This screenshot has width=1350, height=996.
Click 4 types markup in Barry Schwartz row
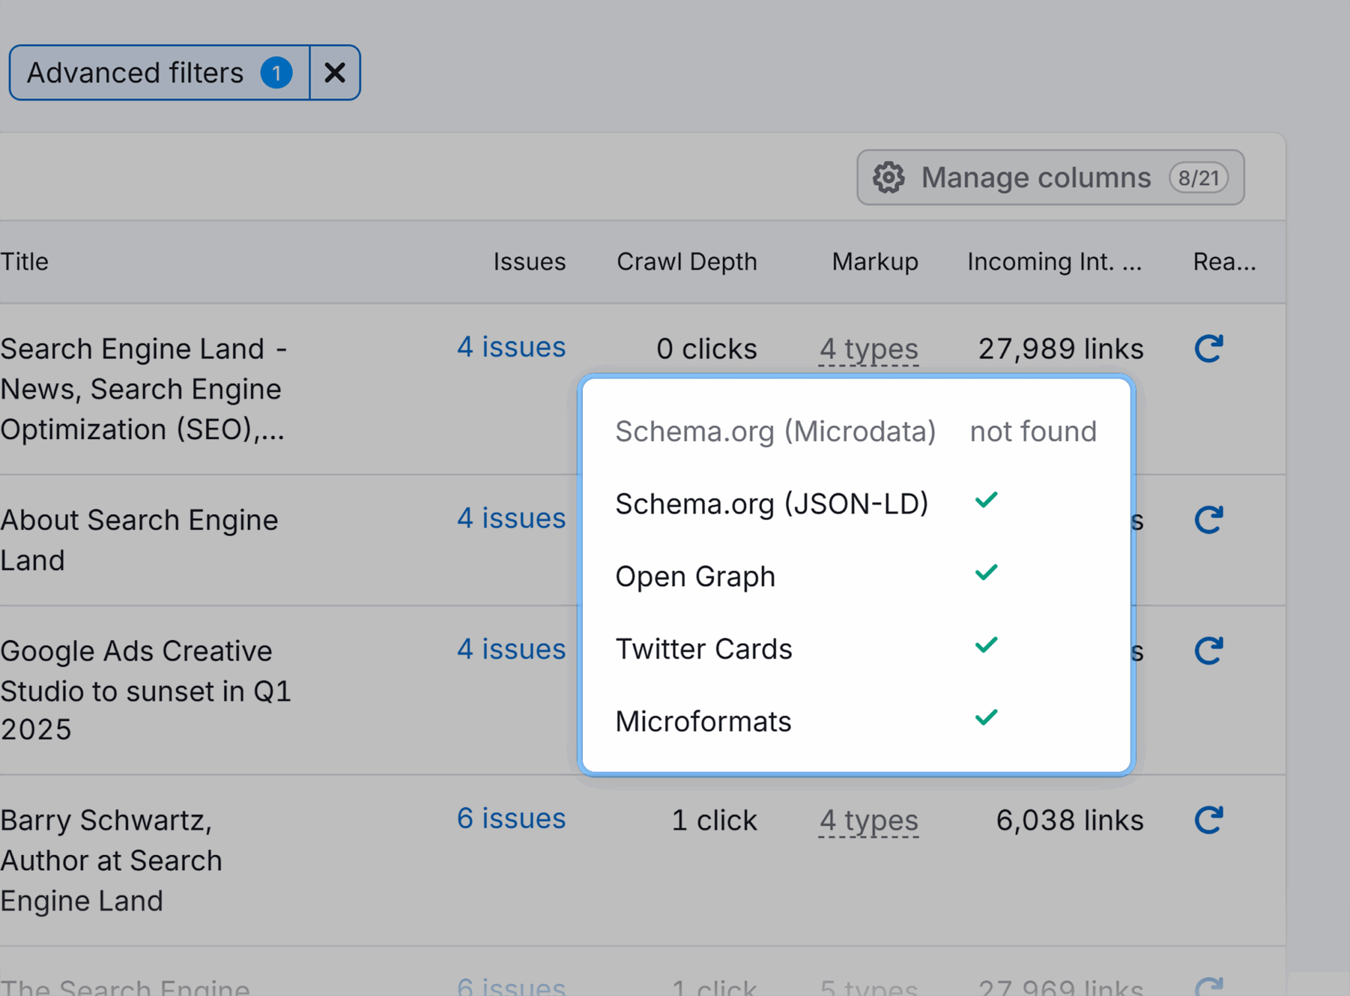tap(869, 821)
